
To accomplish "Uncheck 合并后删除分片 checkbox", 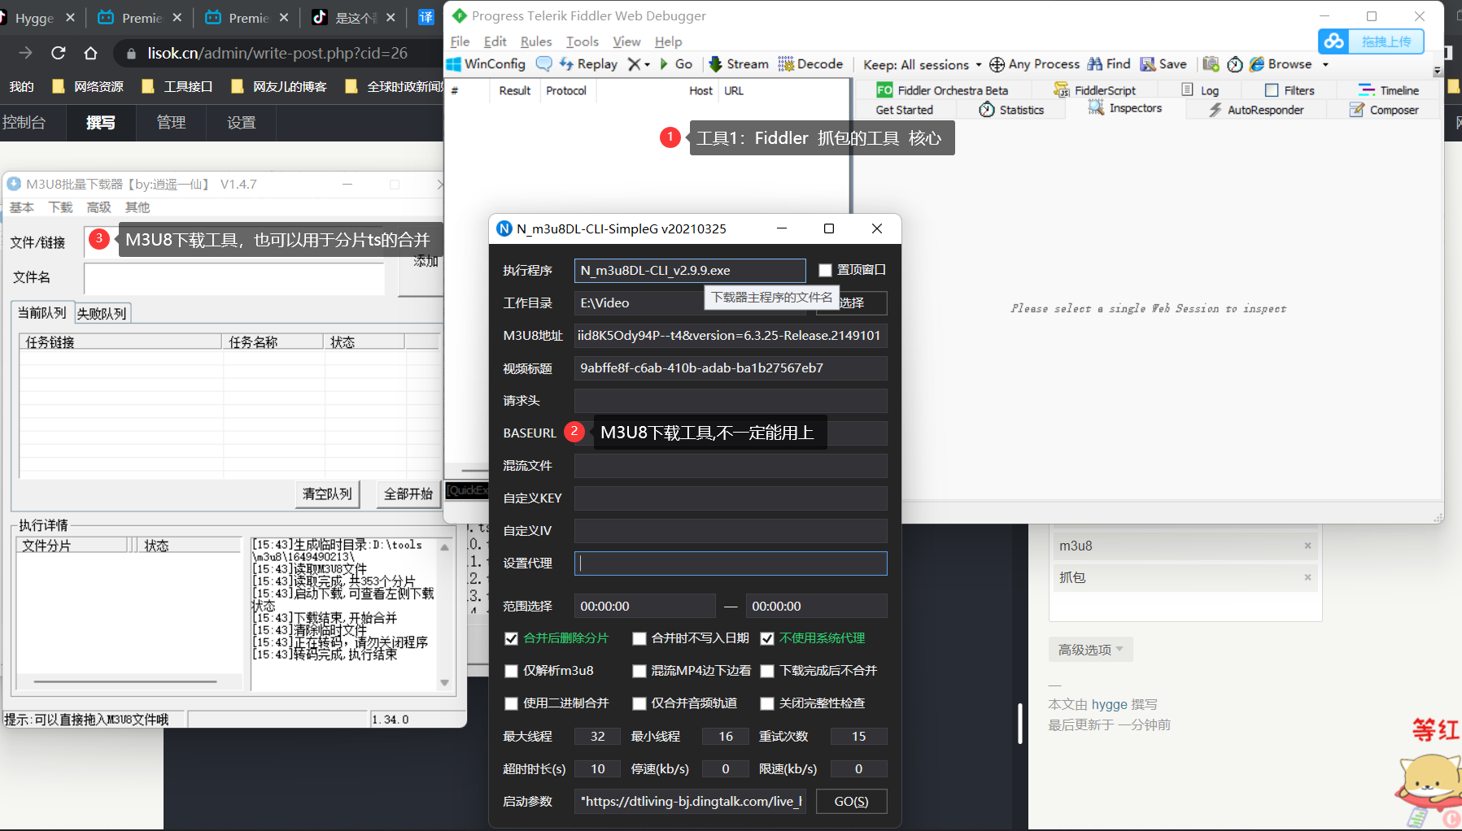I will [511, 638].
